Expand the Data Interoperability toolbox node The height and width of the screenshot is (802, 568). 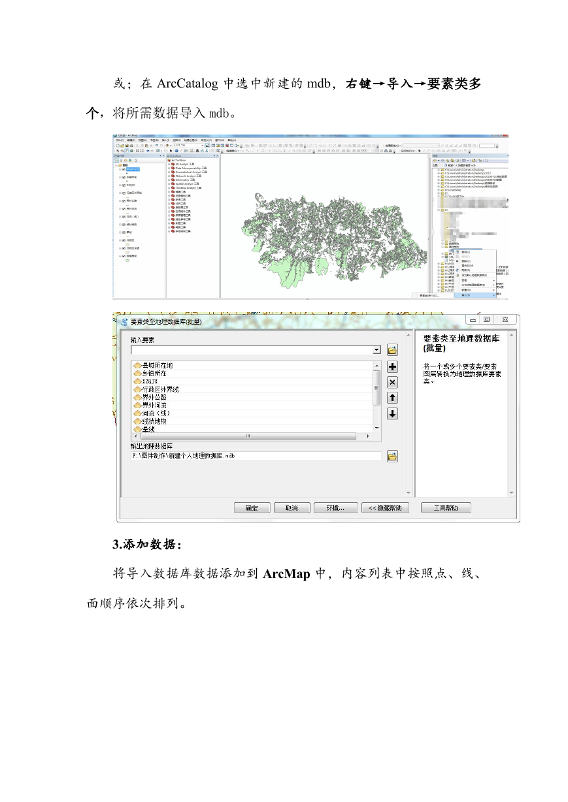click(x=169, y=168)
